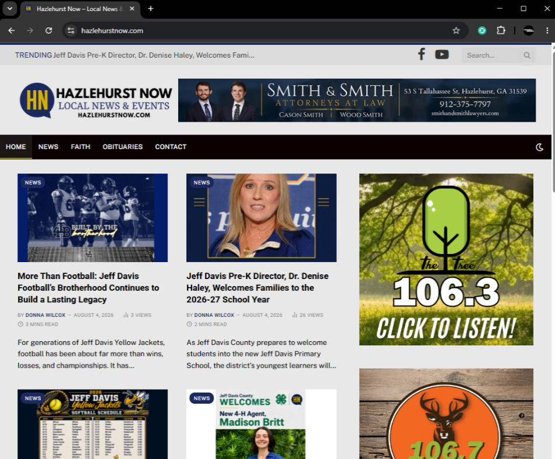Open the NEWS menu item
This screenshot has height=459, width=555.
[x=48, y=147]
